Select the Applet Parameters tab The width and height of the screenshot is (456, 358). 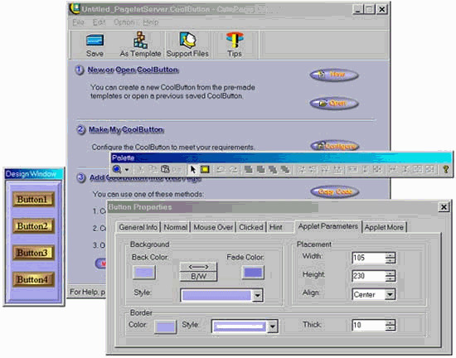(x=328, y=226)
